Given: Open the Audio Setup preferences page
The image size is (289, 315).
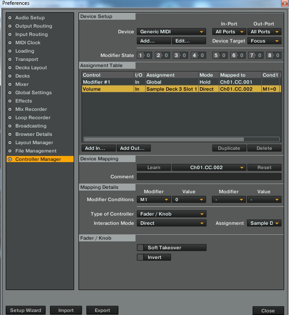Looking at the screenshot, I should [x=30, y=18].
